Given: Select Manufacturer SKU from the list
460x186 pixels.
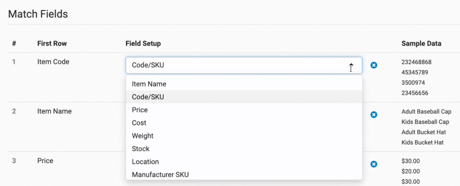Looking at the screenshot, I should (244, 174).
